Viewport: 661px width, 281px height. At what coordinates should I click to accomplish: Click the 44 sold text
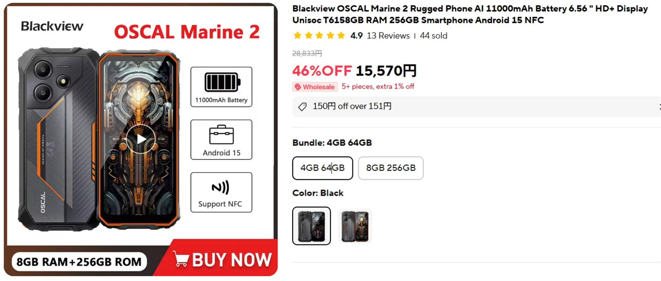click(x=433, y=36)
